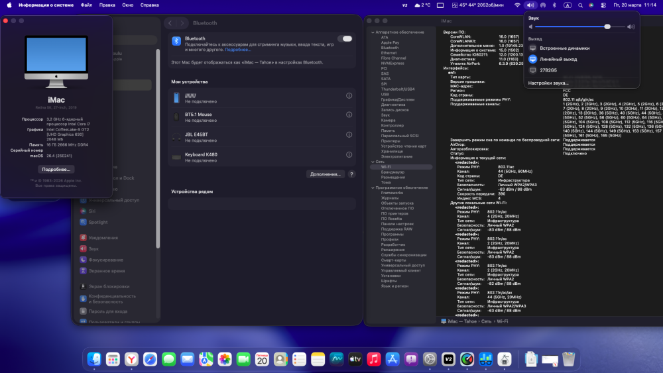Open the Apple menu
Viewport: 663px width, 373px height.
[x=9, y=5]
